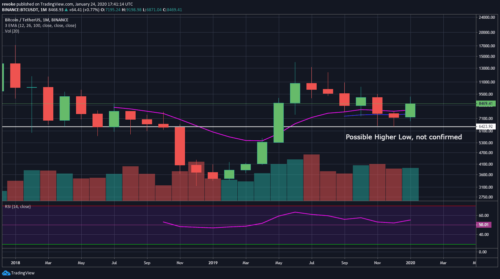
Task: Click the big red November 2018 candle
Action: (180, 146)
